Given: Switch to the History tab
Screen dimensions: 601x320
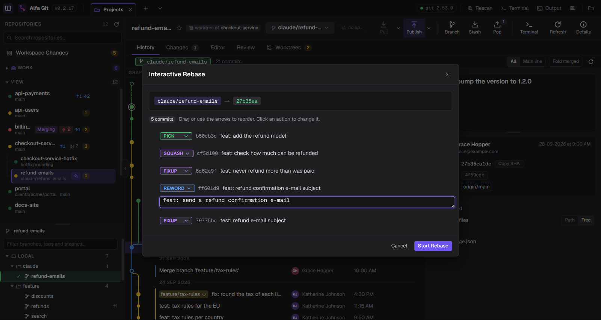Looking at the screenshot, I should tap(146, 48).
